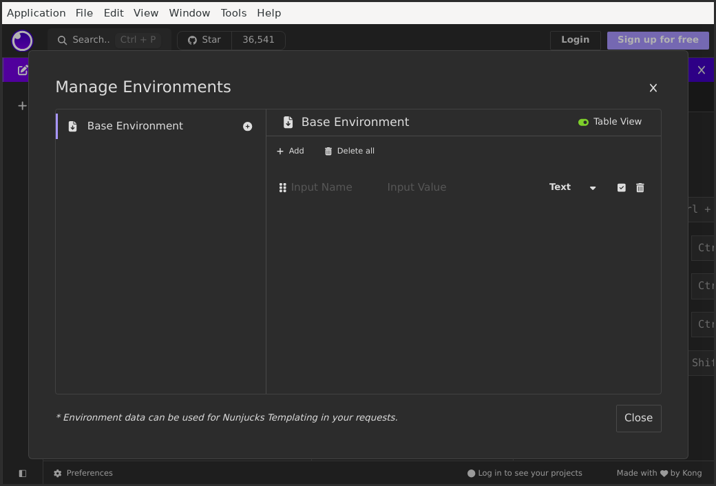Open the Window menu
The image size is (716, 486).
tap(189, 13)
